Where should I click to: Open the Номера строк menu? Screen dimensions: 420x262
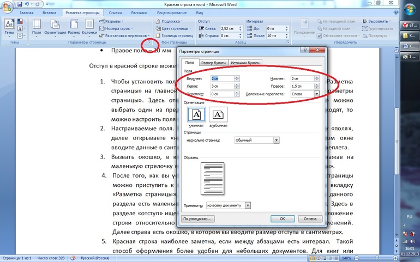click(x=116, y=28)
